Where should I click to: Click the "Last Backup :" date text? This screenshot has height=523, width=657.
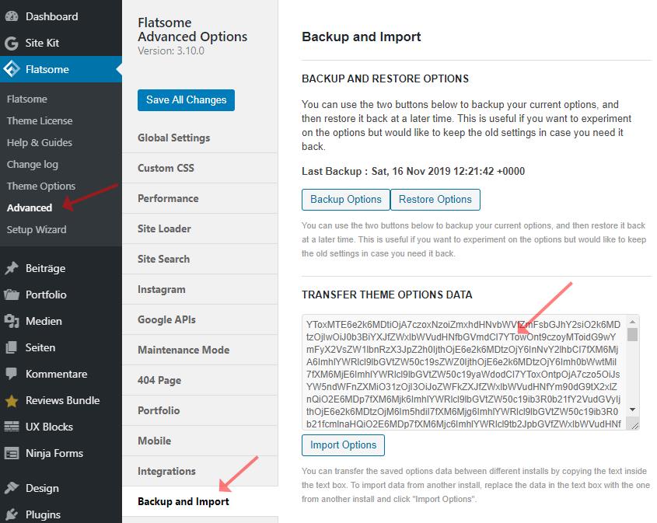point(413,171)
